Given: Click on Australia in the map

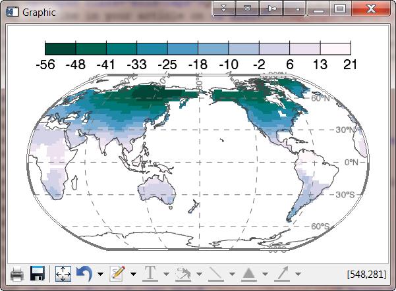Looking at the screenshot, I should coord(157,190).
